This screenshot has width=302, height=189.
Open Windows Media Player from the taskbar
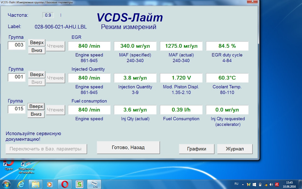tap(49, 184)
